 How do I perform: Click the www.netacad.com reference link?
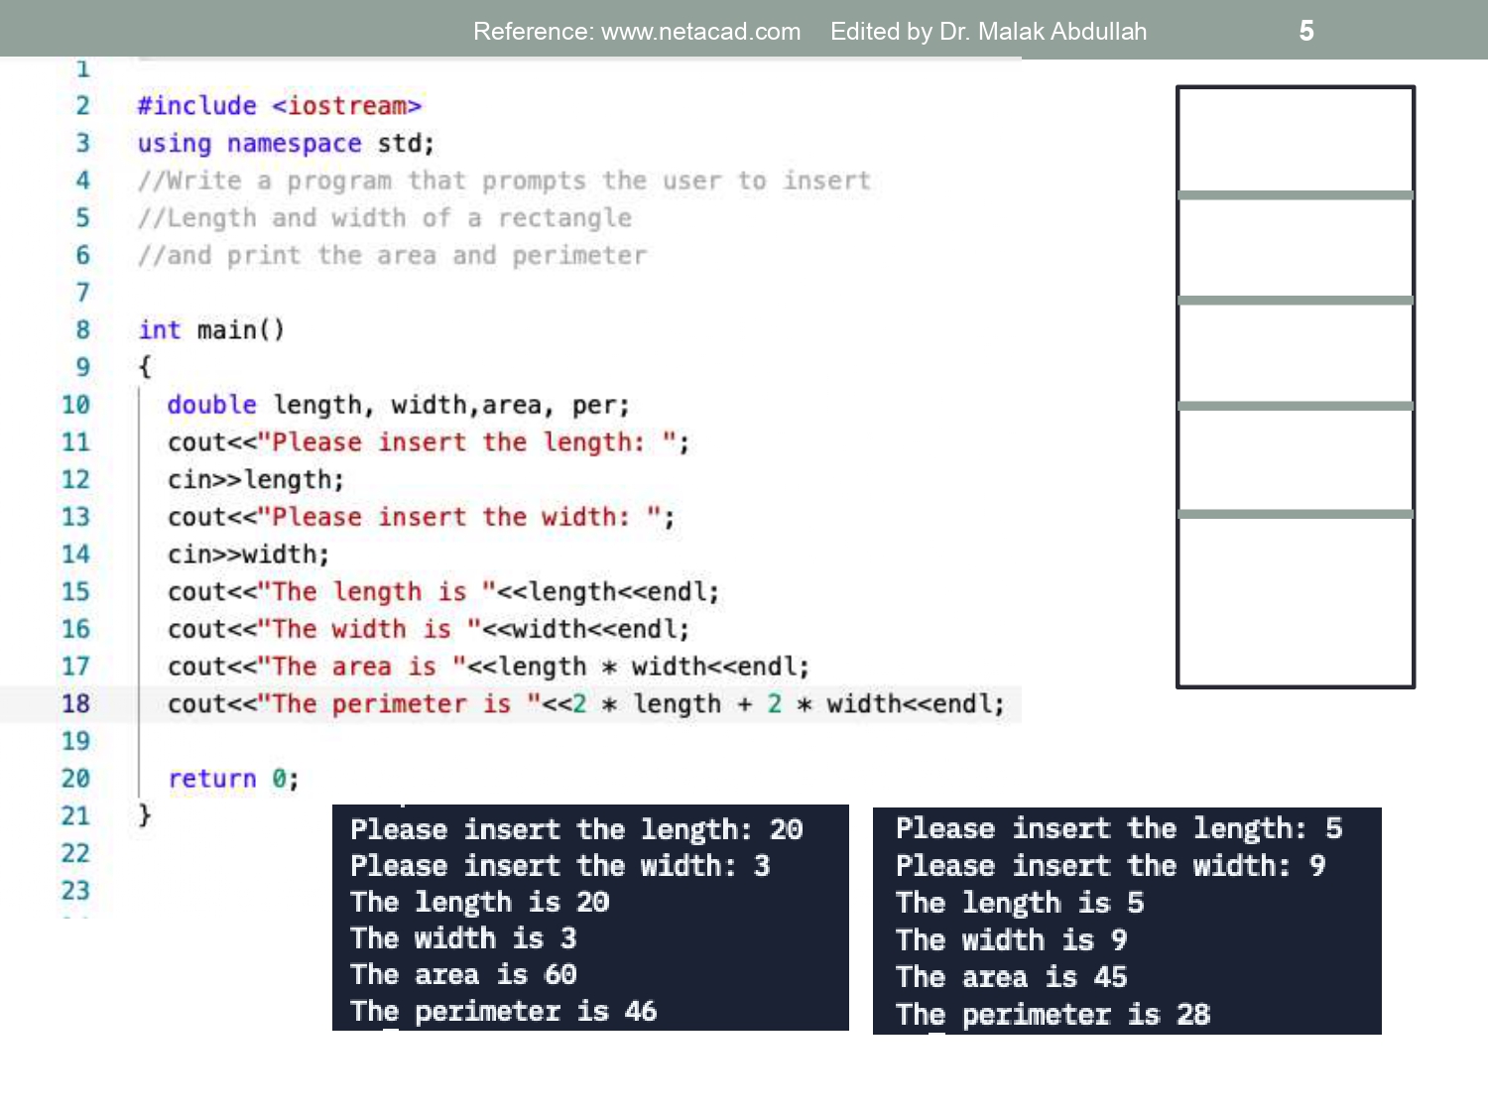click(x=700, y=32)
